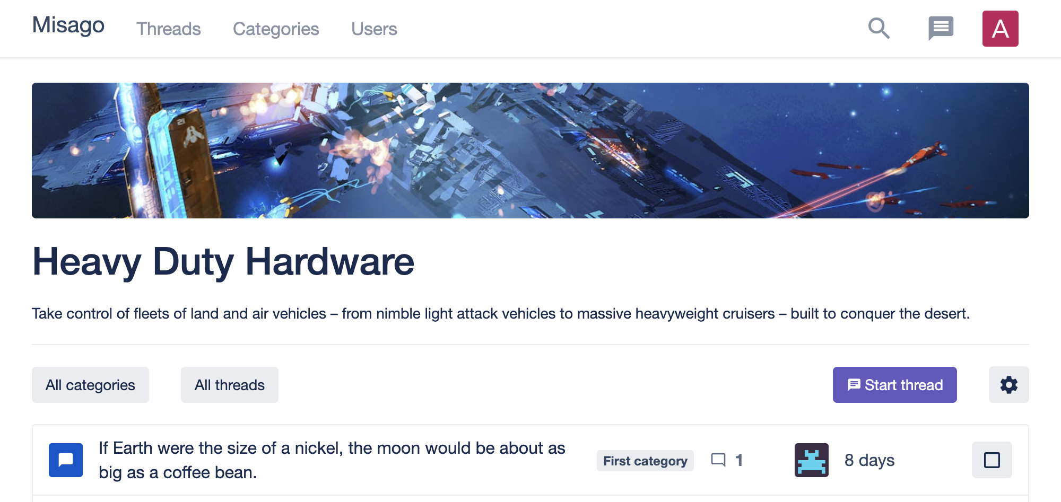
Task: Open the Categories nav item
Action: pos(276,29)
